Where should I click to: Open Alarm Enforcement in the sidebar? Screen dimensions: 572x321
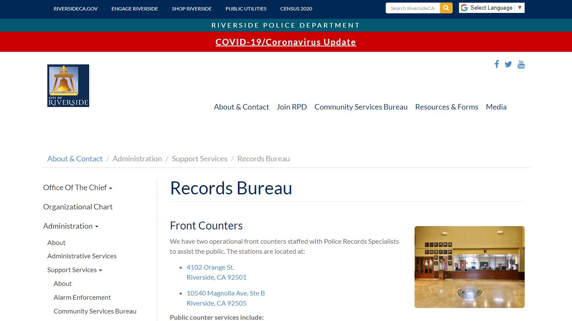[82, 298]
